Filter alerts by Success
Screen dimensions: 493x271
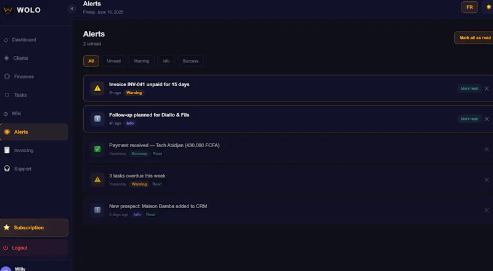pyautogui.click(x=190, y=61)
